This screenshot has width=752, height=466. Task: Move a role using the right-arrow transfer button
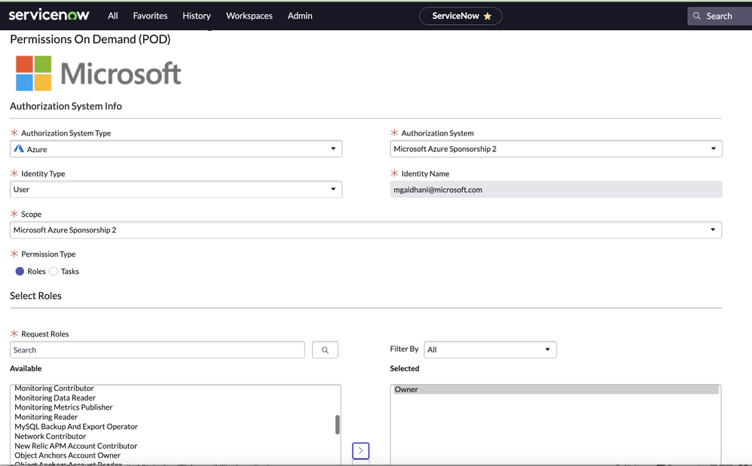click(360, 450)
